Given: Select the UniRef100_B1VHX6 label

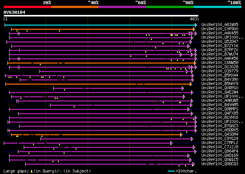Looking at the screenshot, I should click(220, 118).
